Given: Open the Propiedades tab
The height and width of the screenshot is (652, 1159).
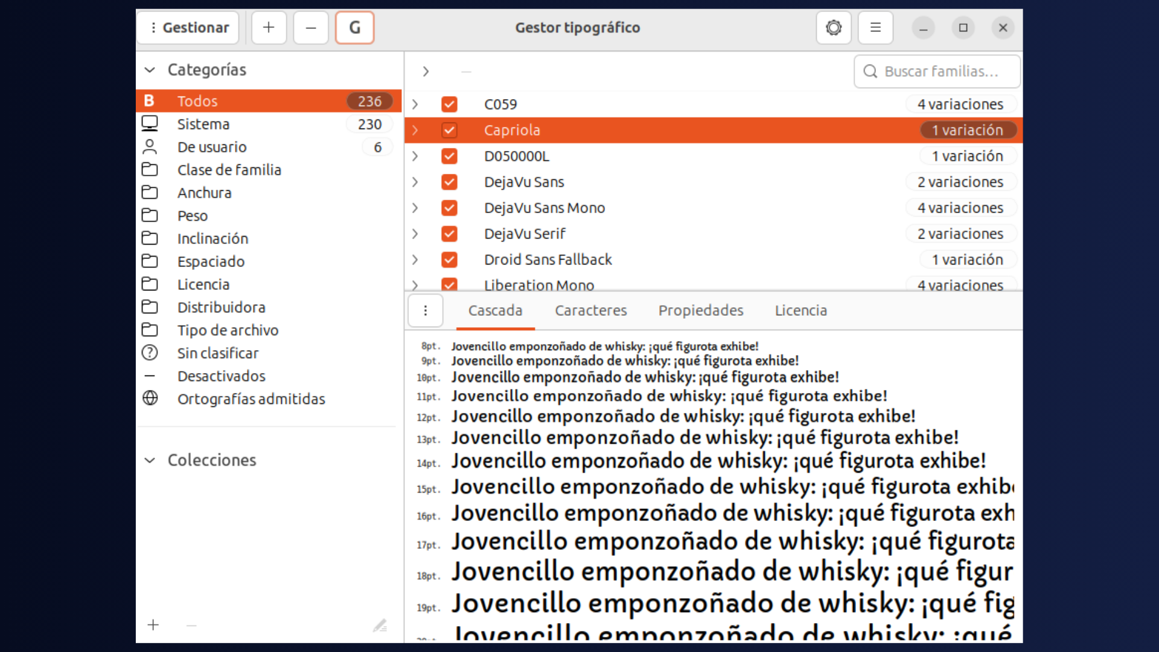Looking at the screenshot, I should pyautogui.click(x=701, y=310).
